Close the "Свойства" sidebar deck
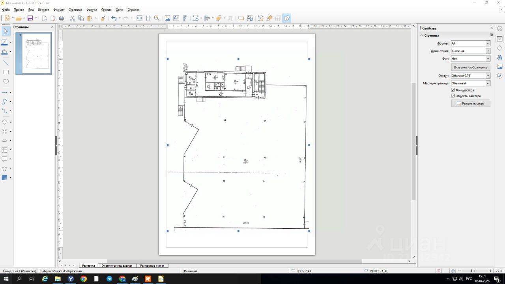This screenshot has height=284, width=505. coord(492,28)
